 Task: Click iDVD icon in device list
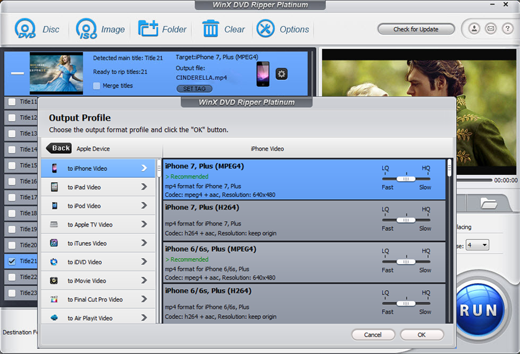tap(54, 262)
